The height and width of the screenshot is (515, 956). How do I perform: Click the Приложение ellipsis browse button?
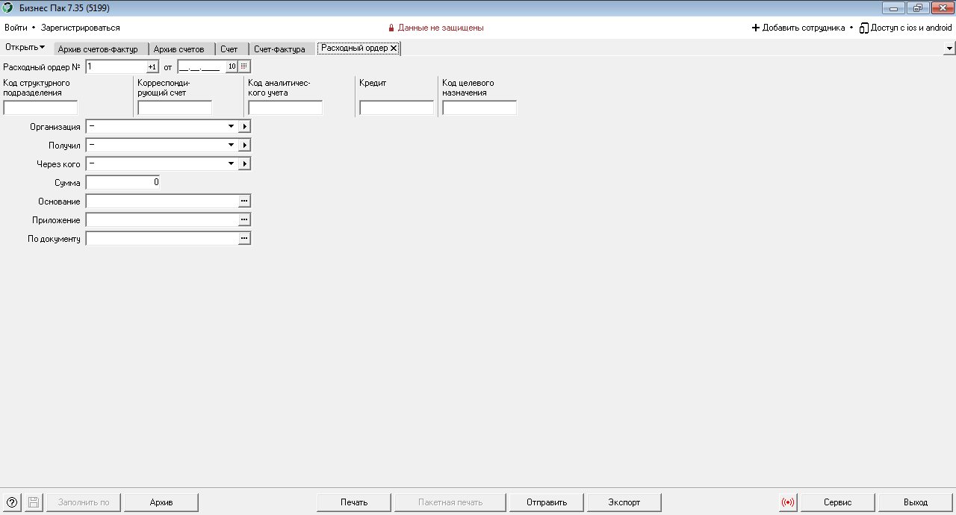[243, 219]
